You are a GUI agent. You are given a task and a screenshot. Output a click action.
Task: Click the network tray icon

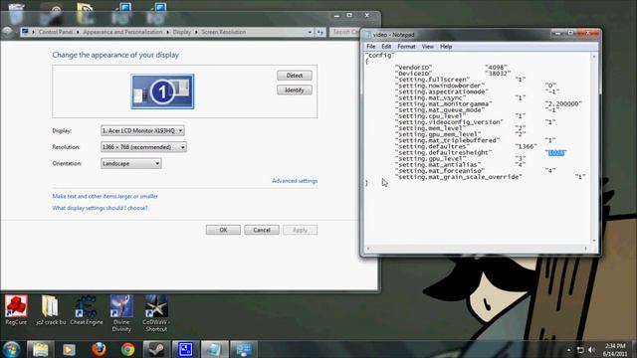tap(580, 350)
